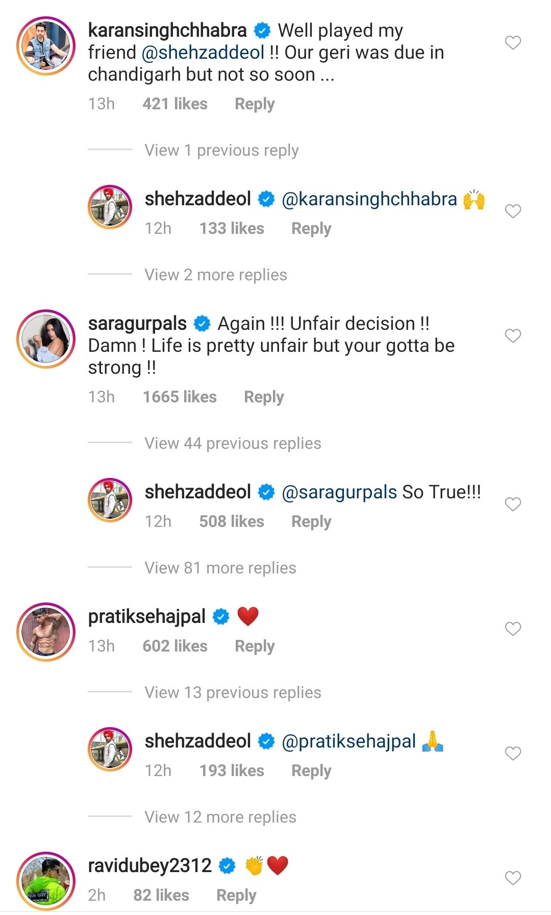The height and width of the screenshot is (915, 551).
Task: Expand View 1 previous reply
Action: [x=221, y=151]
